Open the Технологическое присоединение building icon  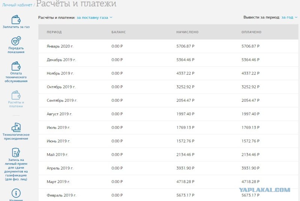16,127
